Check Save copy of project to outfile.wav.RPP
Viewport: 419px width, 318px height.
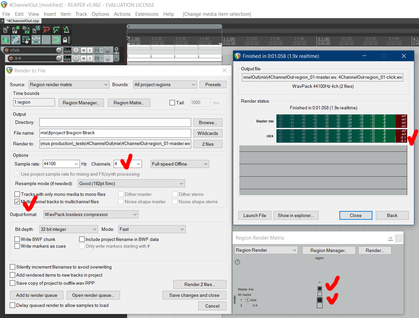click(x=12, y=283)
